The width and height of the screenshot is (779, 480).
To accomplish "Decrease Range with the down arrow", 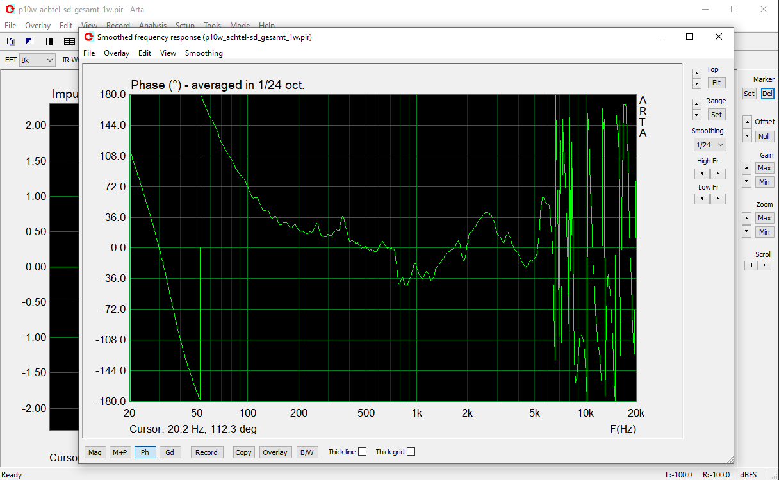I will [x=696, y=115].
